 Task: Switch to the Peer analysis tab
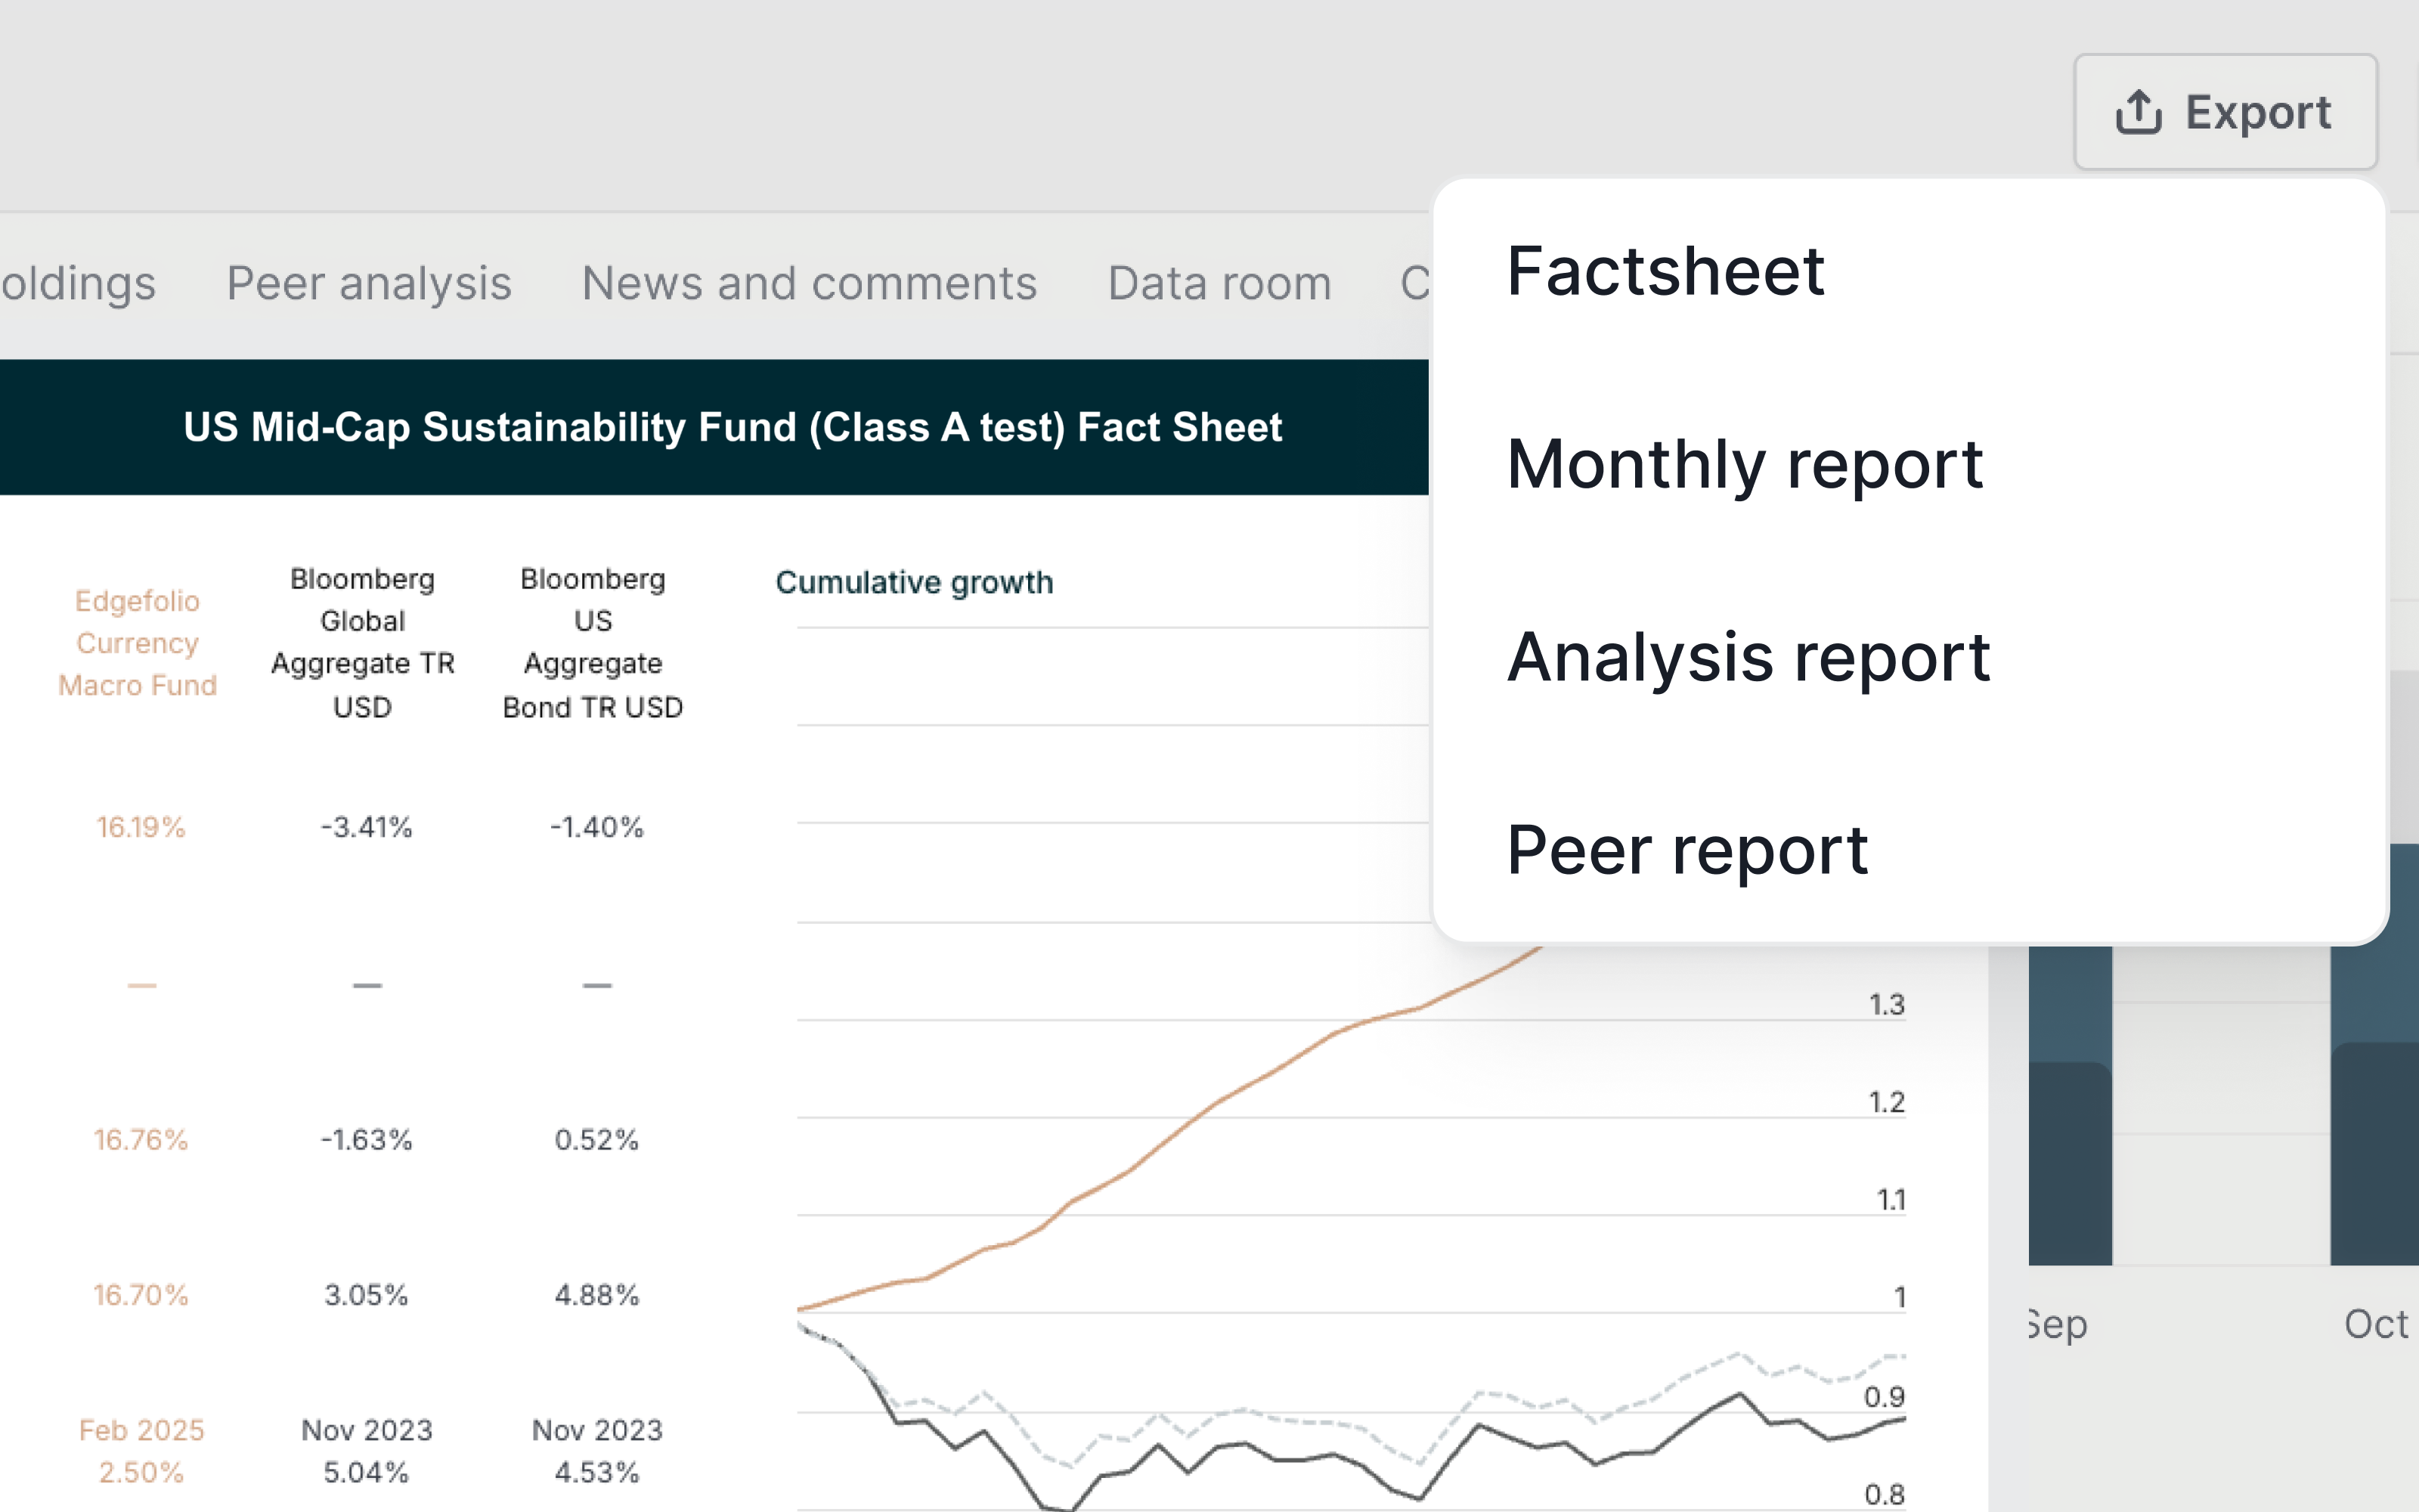pos(369,283)
